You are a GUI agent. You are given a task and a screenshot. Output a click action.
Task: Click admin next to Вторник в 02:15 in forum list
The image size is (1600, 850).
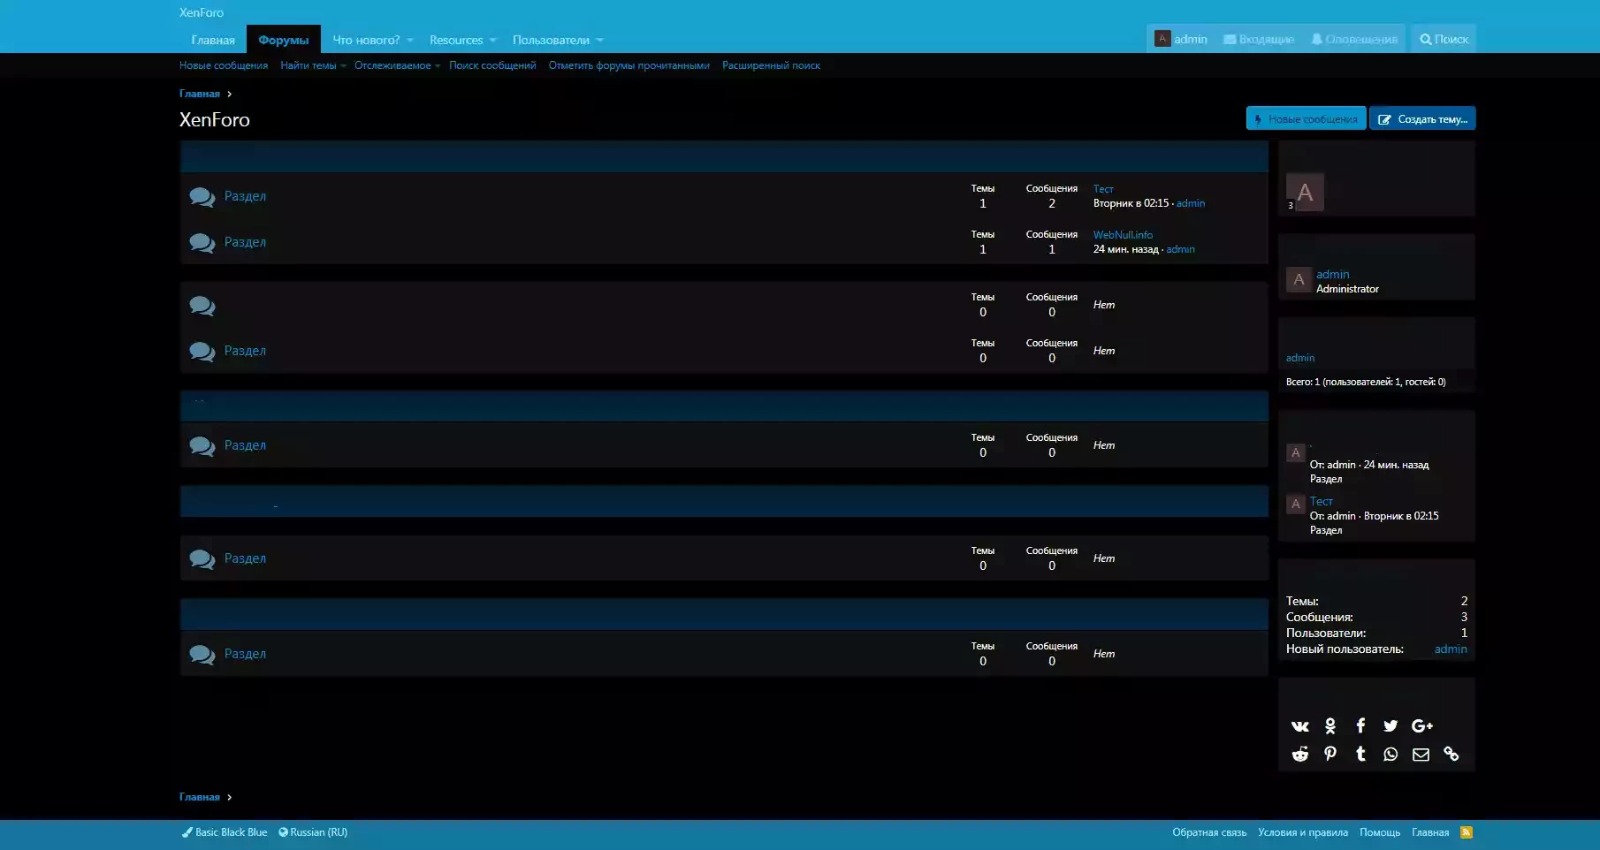click(1191, 203)
